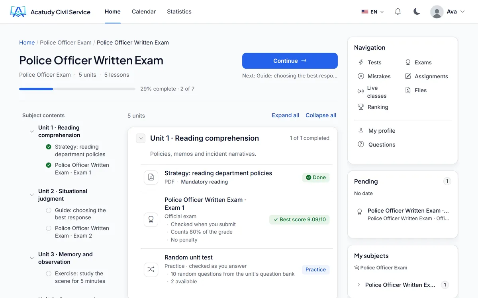478x298 pixels.
Task: Open Exercise: study the scene for 5 minutes
Action: pos(80,277)
